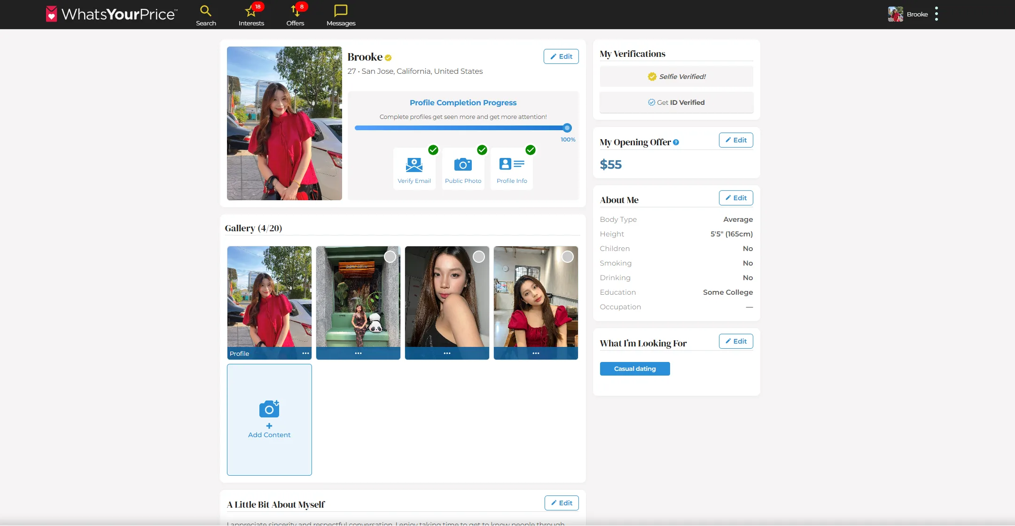Click the Verify Email envelope icon

point(414,165)
